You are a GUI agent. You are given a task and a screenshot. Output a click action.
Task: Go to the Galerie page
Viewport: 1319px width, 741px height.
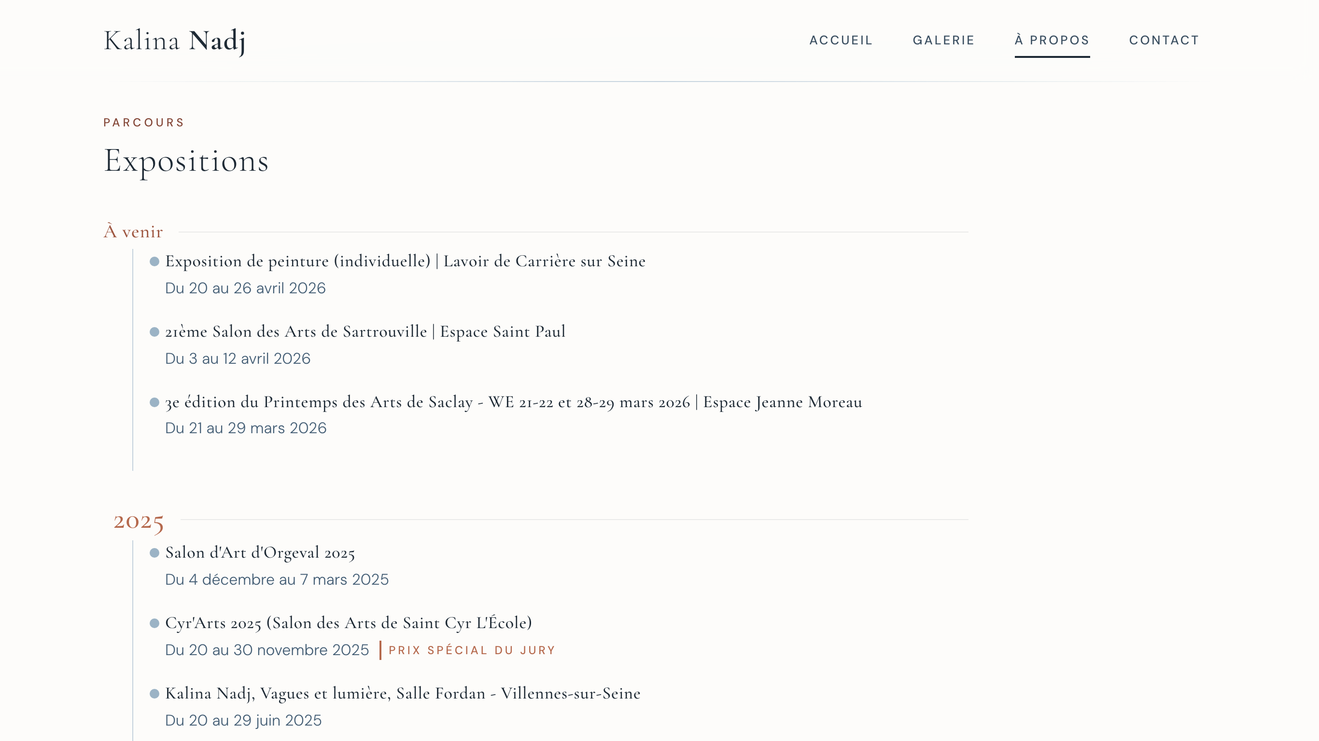[944, 41]
